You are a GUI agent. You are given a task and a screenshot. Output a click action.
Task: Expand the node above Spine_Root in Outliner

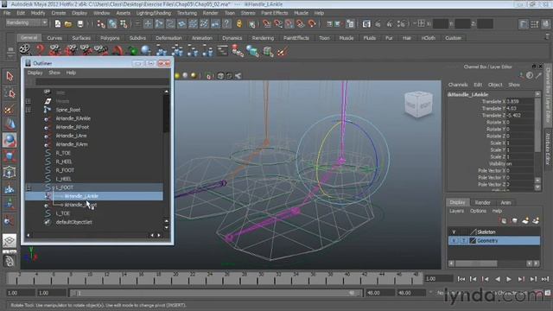coord(29,101)
